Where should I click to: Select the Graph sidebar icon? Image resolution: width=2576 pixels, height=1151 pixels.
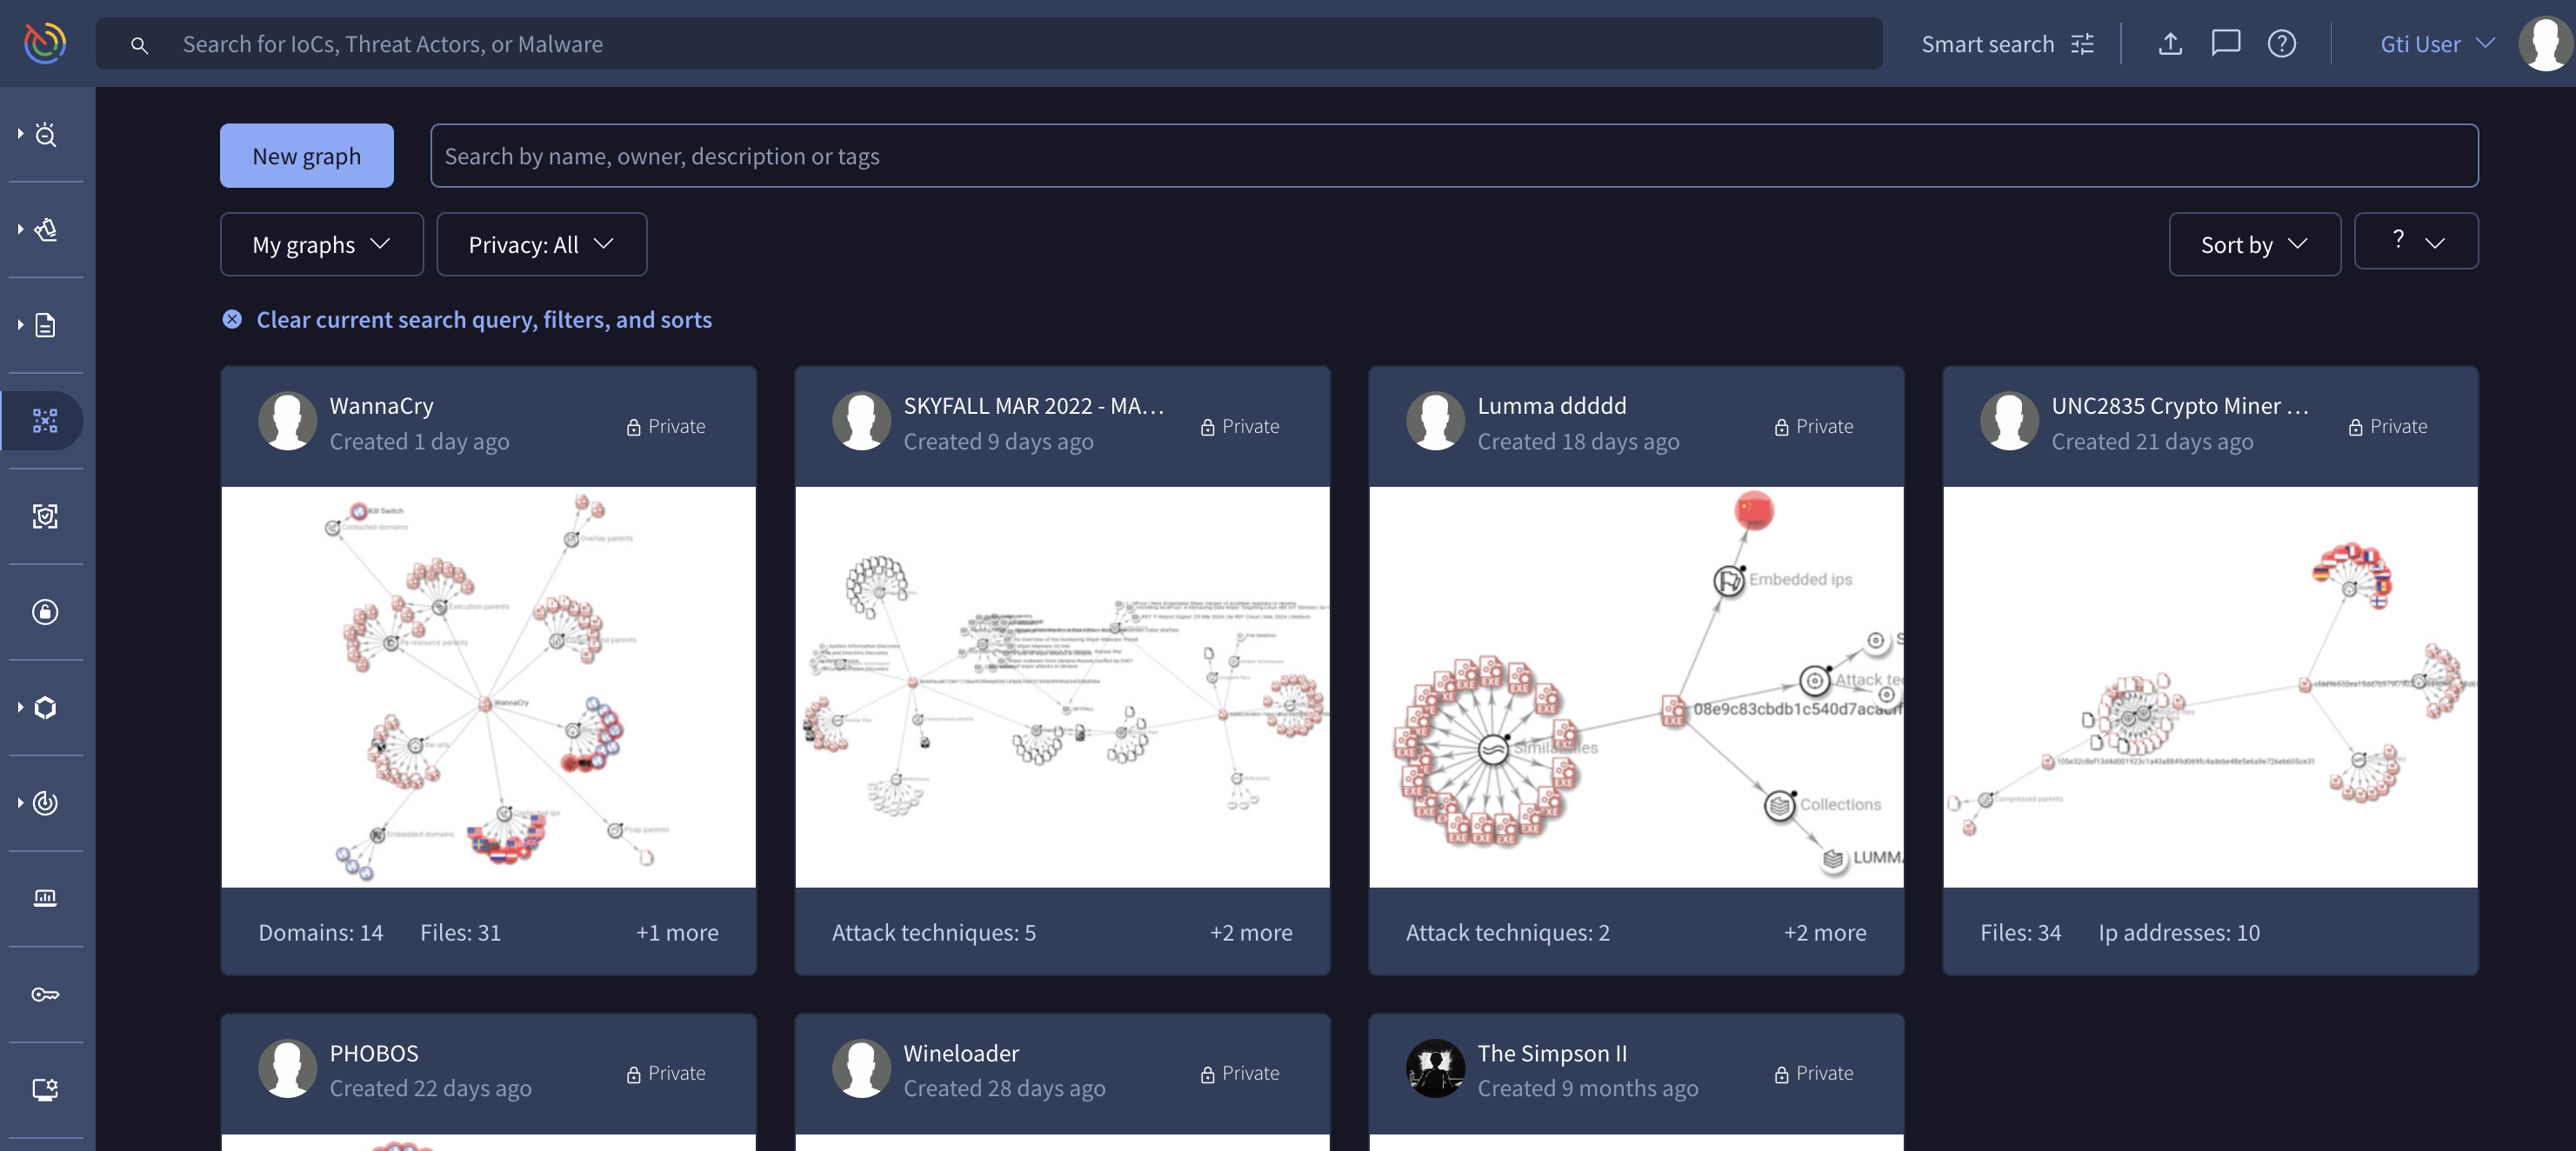[x=45, y=421]
